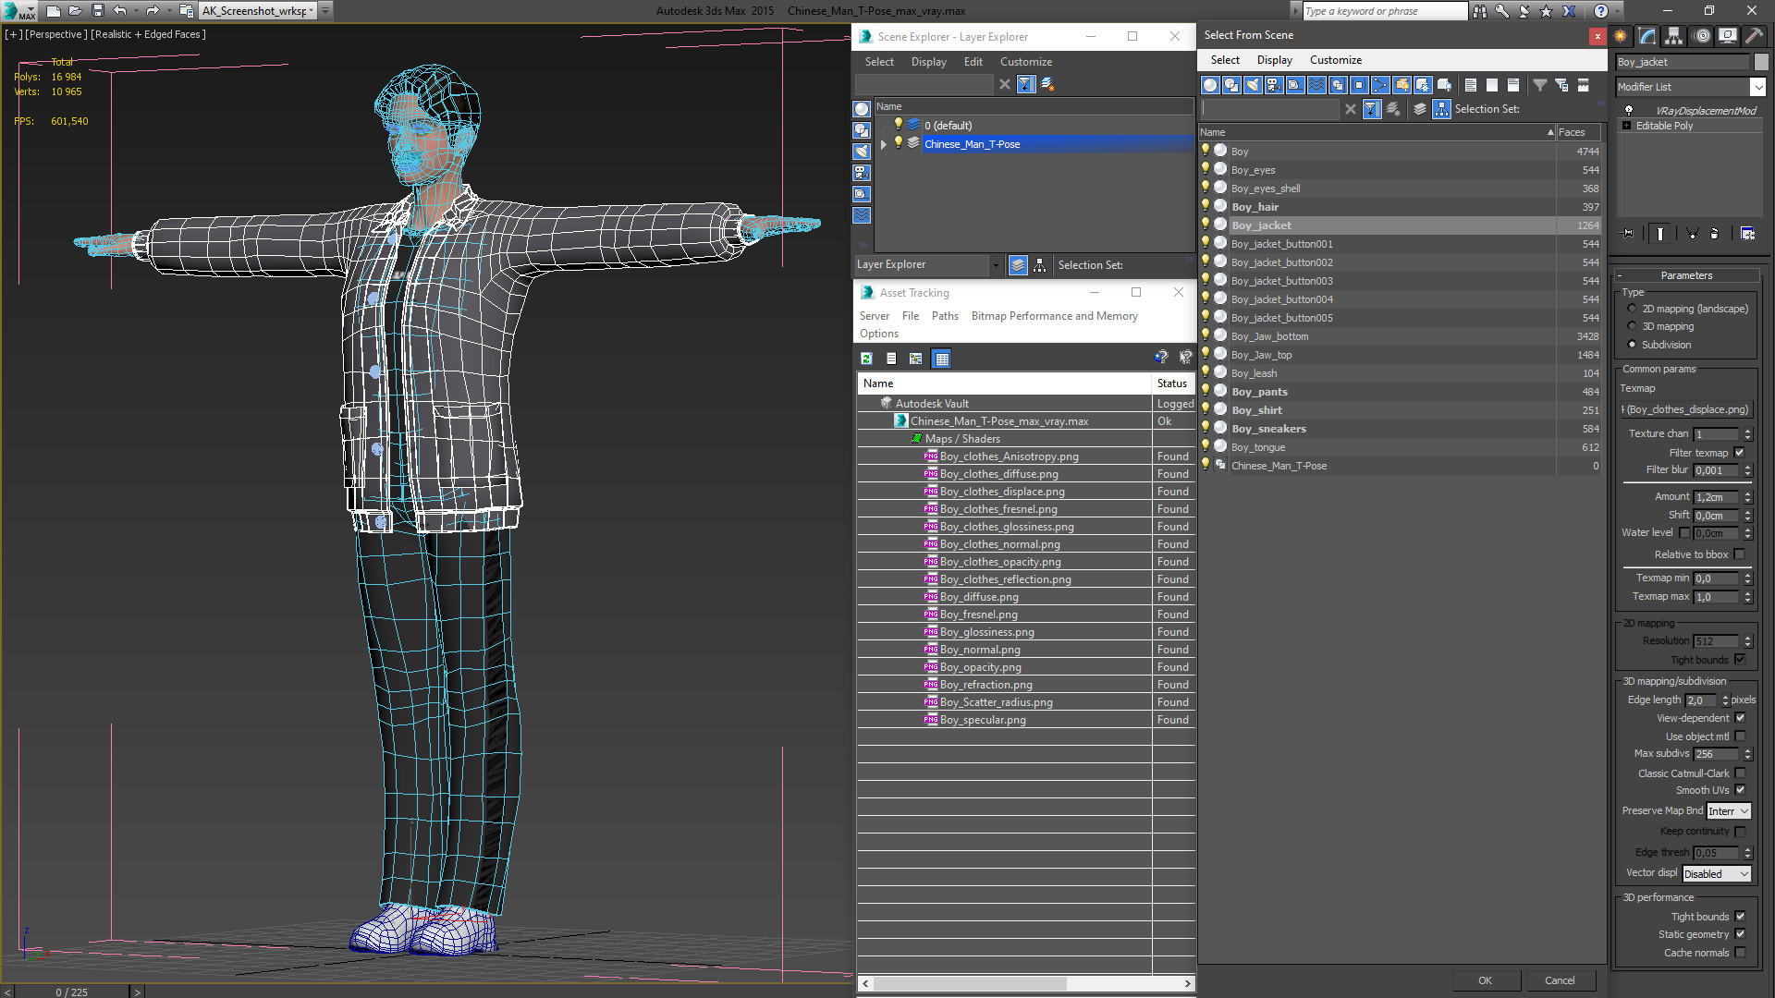Open Edit menu in Scene Explorer
The height and width of the screenshot is (998, 1775).
pos(973,62)
